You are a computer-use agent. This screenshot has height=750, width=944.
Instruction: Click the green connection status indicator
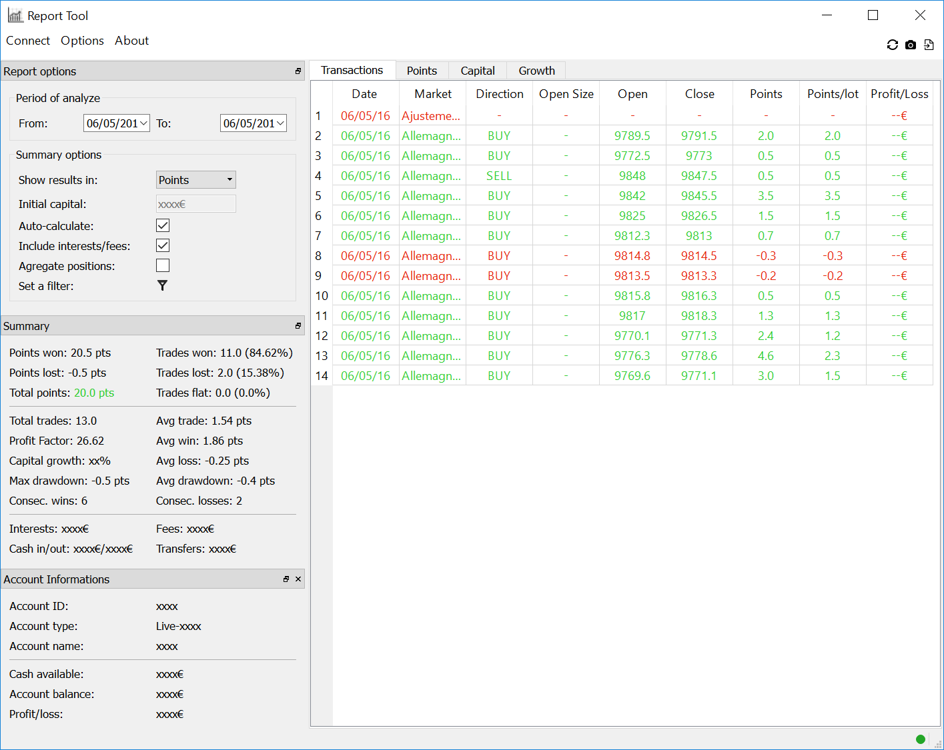[921, 739]
